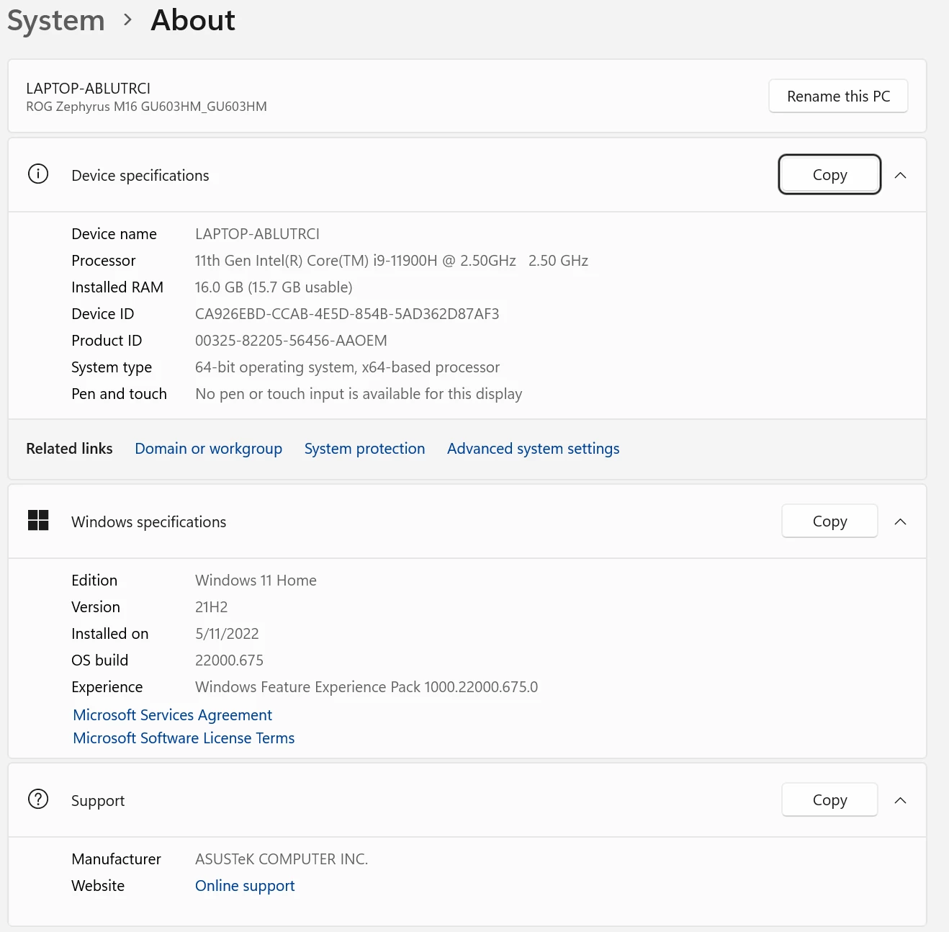Select the System type value 64-bit
Image resolution: width=949 pixels, height=932 pixels.
(347, 367)
